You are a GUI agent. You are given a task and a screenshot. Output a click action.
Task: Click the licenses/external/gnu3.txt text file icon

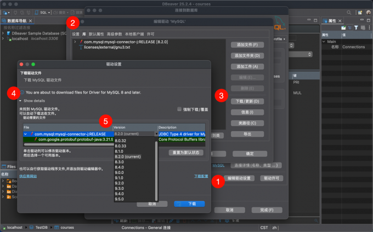pos(81,47)
